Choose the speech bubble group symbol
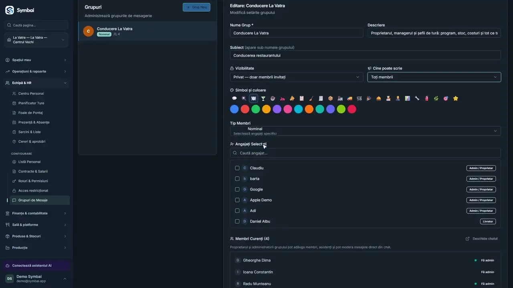This screenshot has width=513, height=288. click(x=234, y=98)
